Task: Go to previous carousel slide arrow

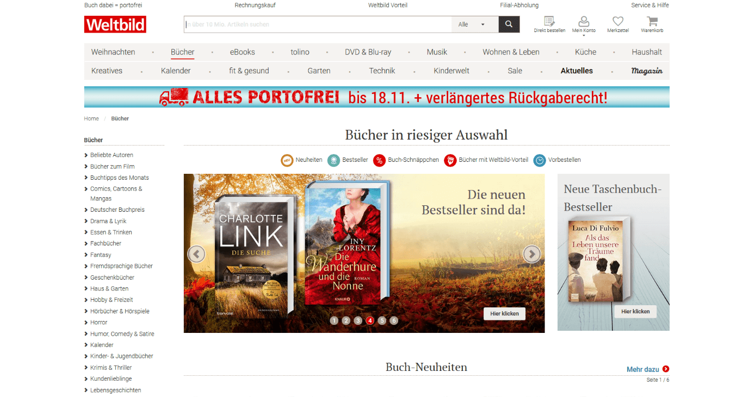Action: [x=196, y=254]
